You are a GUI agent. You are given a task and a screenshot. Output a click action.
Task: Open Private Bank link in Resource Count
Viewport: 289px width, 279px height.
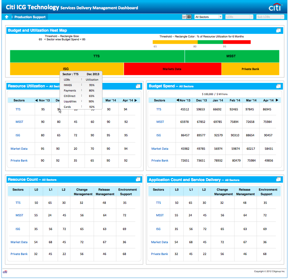(19, 254)
